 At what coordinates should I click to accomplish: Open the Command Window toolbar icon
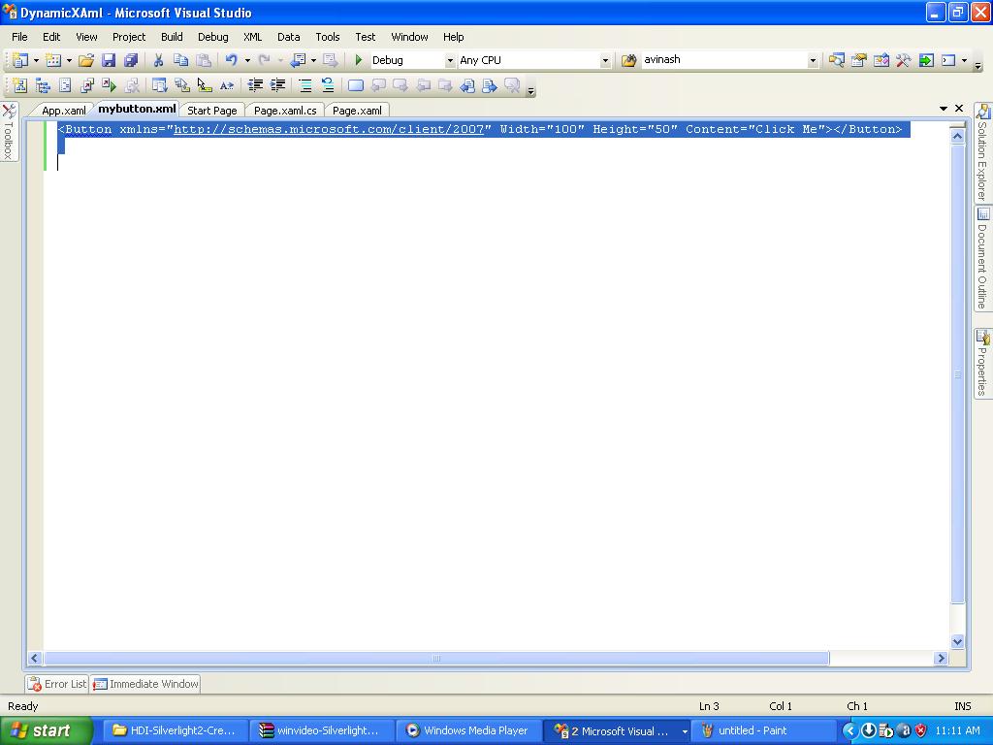[x=948, y=60]
